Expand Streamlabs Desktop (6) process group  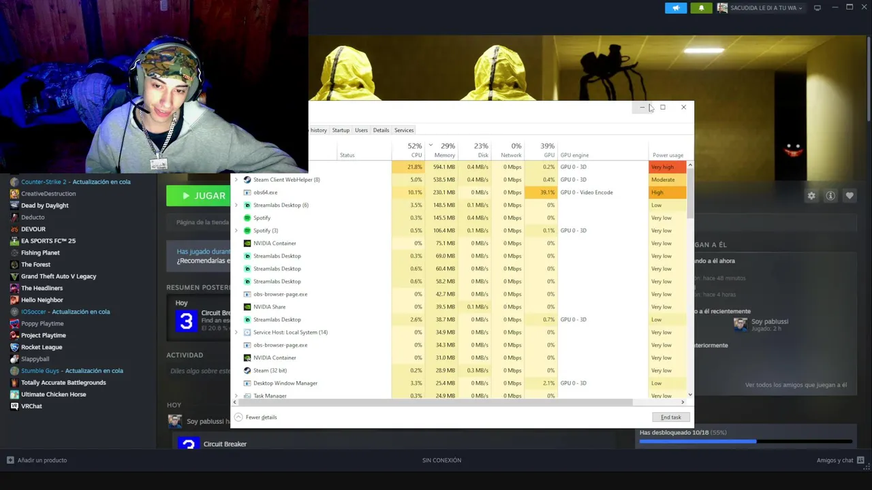(236, 205)
